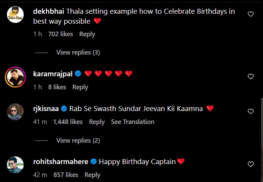See Translation of rjkisnaa's comment
The image size is (263, 182).
click(132, 122)
